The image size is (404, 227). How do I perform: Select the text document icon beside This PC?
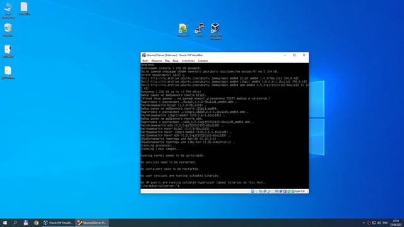coord(24,9)
